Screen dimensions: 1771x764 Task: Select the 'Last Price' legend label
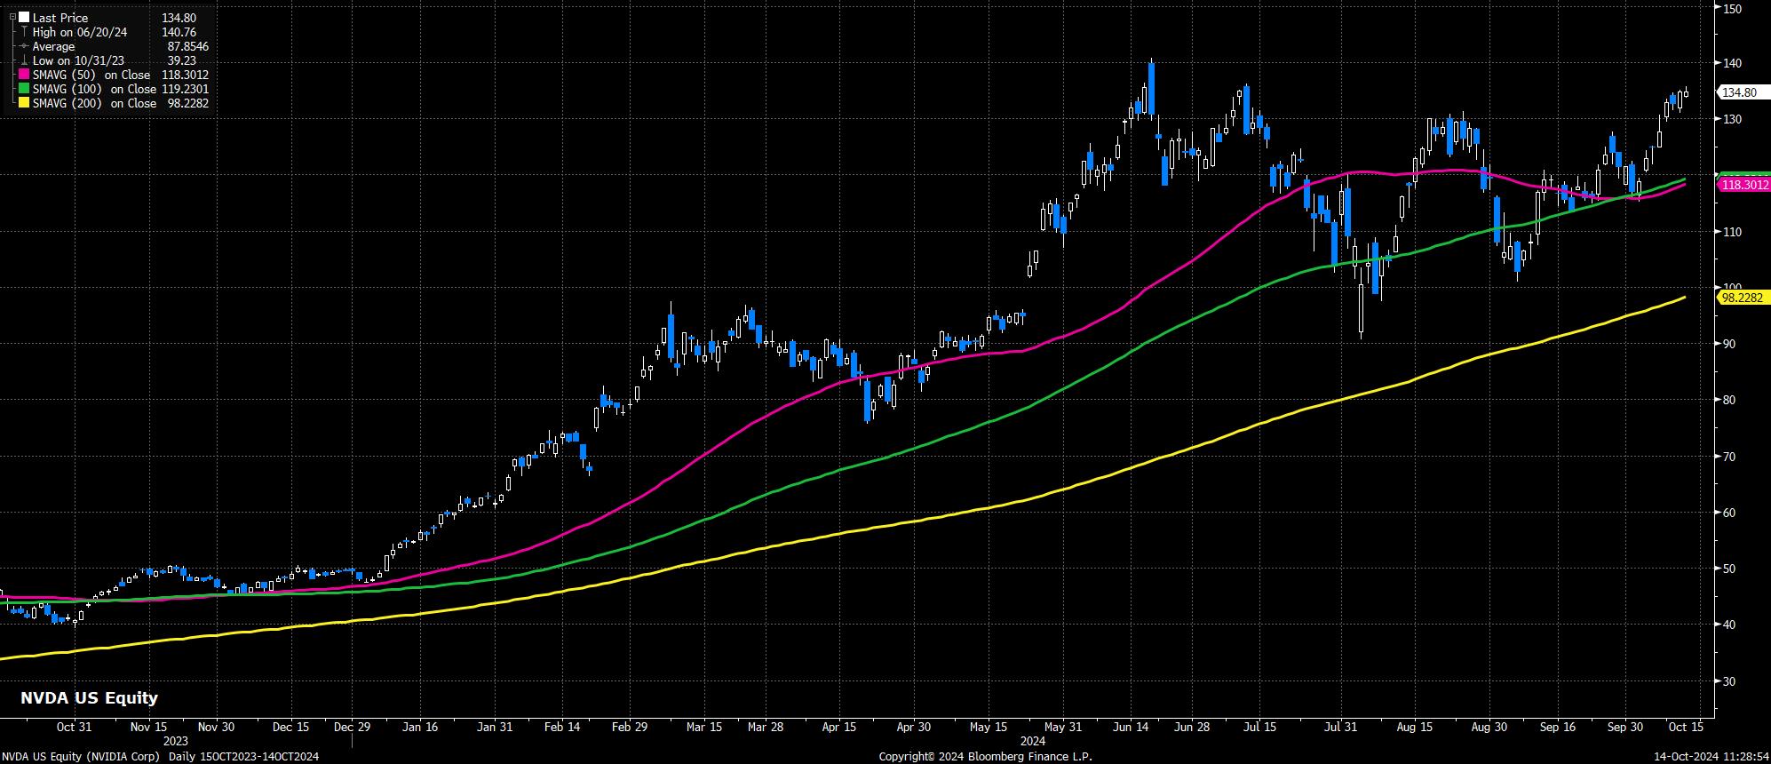point(60,18)
